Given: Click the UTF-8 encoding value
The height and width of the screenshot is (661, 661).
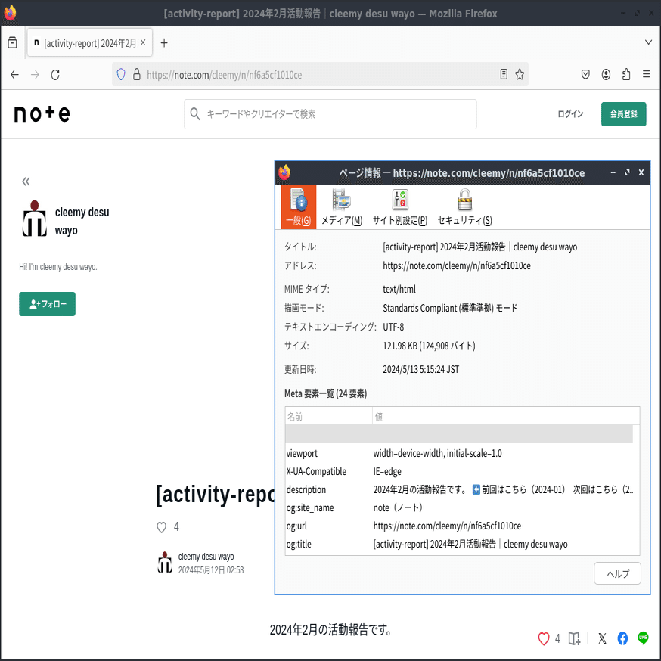Looking at the screenshot, I should pos(393,327).
